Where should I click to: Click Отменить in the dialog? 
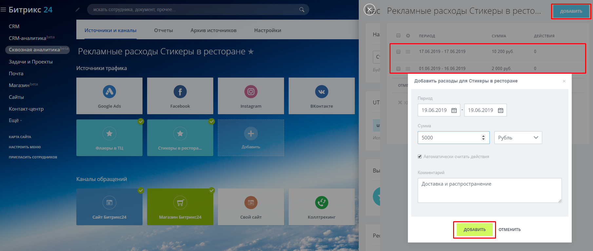pos(509,230)
